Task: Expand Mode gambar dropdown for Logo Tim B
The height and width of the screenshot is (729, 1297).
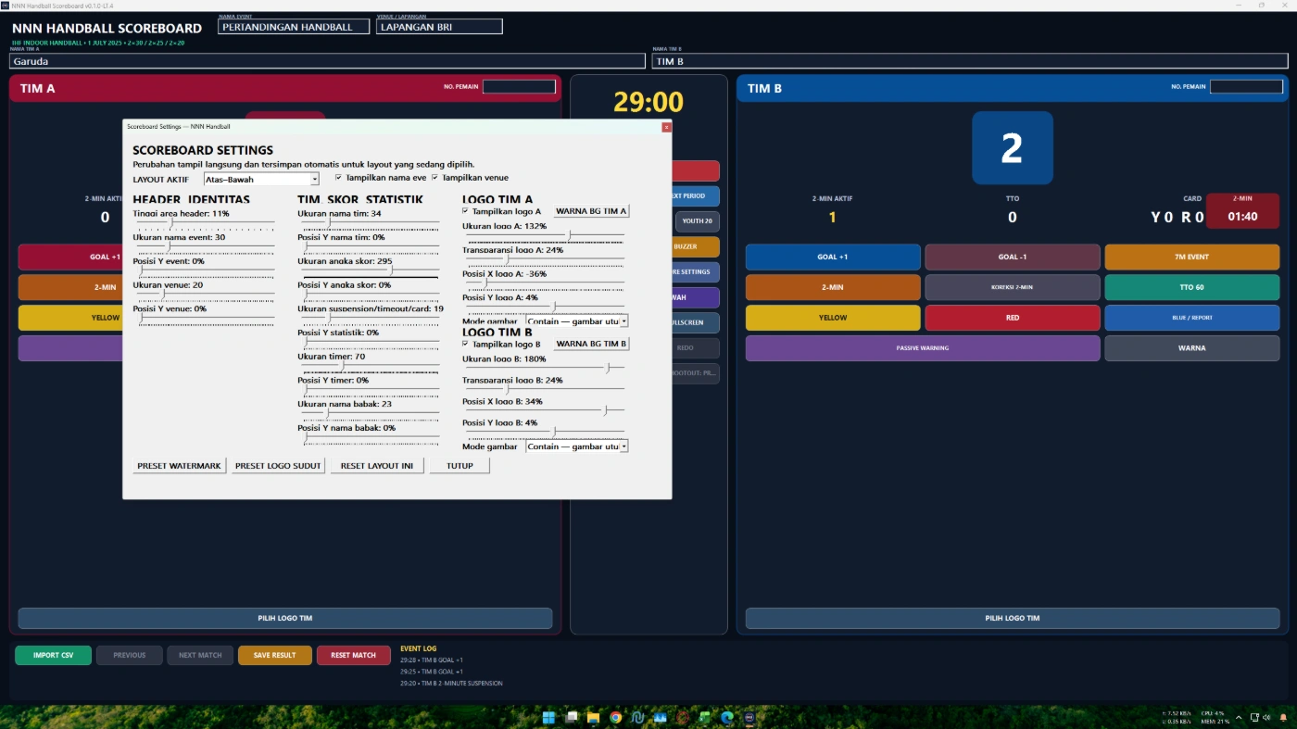Action: click(x=576, y=446)
